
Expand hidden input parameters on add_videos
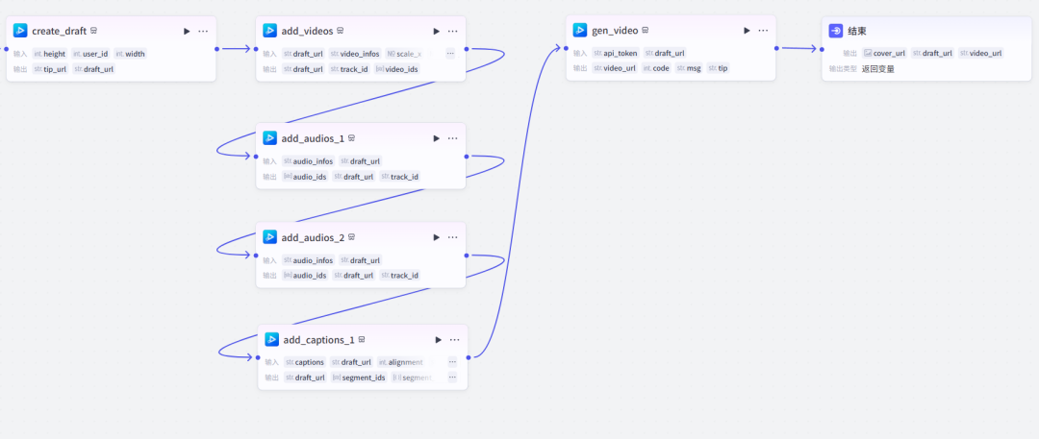point(450,54)
